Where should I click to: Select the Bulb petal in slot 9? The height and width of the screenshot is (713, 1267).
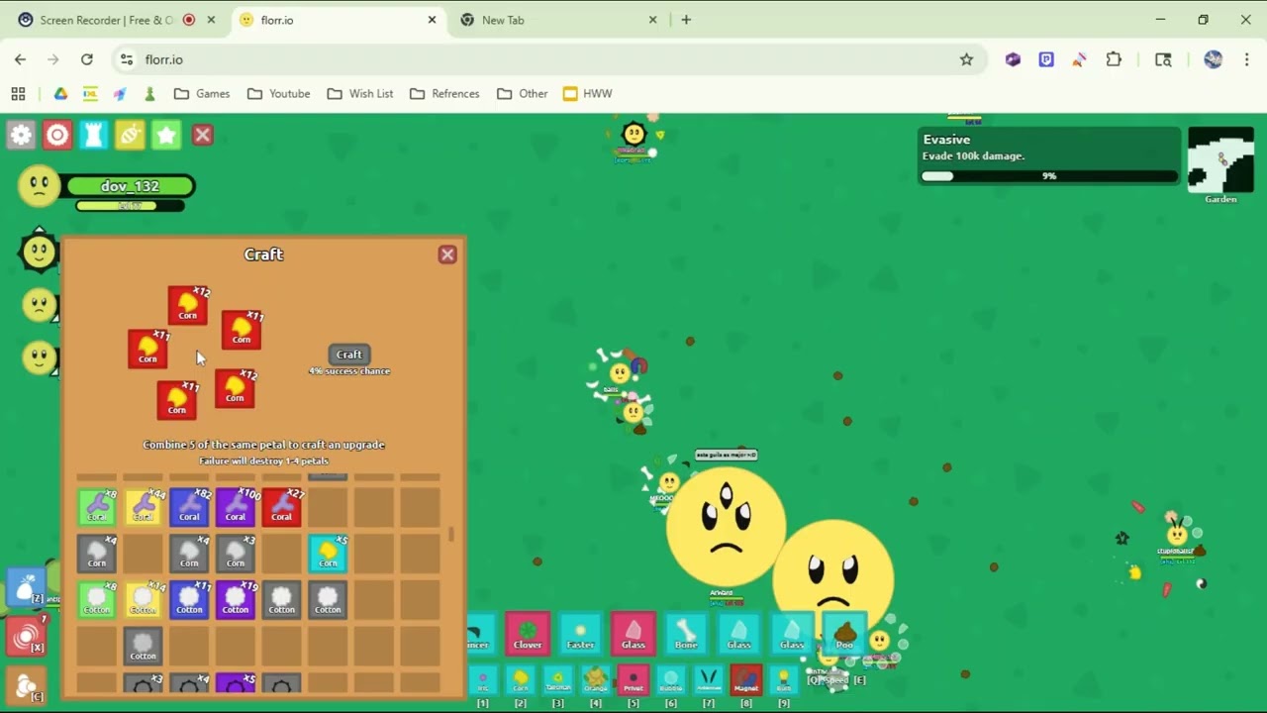click(783, 679)
